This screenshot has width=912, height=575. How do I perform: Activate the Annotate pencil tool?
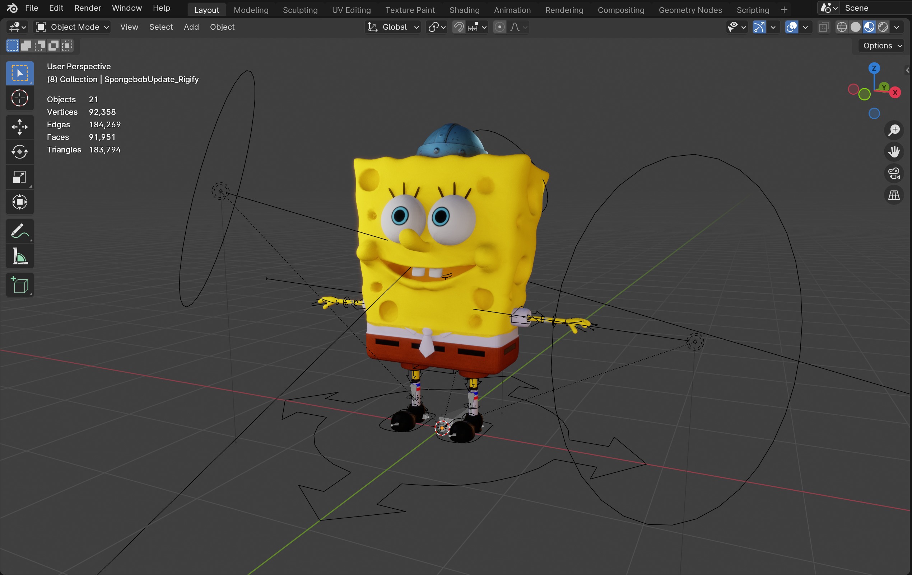pyautogui.click(x=20, y=231)
